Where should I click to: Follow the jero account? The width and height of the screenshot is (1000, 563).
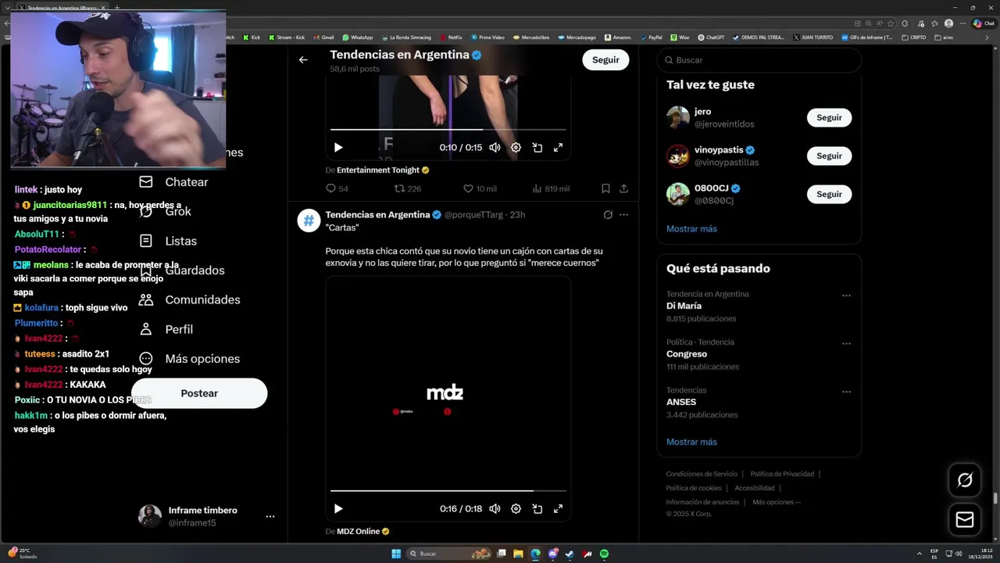[x=829, y=117]
